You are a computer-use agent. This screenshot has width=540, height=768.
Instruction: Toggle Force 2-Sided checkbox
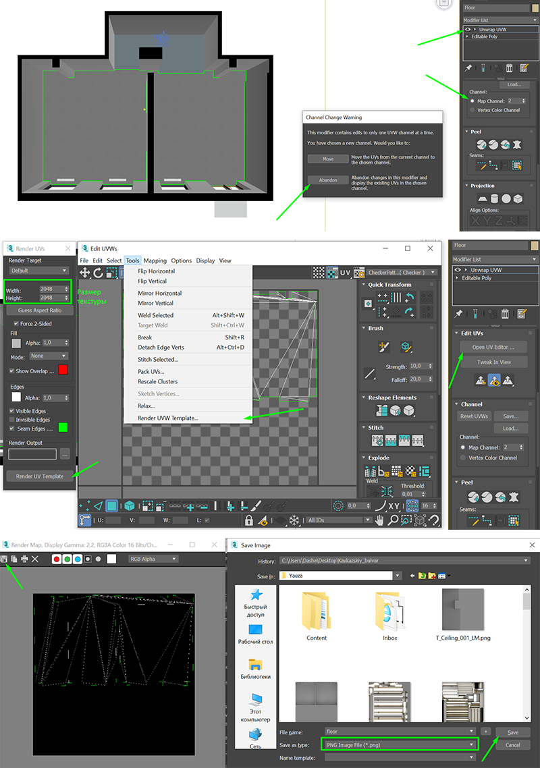click(x=16, y=323)
